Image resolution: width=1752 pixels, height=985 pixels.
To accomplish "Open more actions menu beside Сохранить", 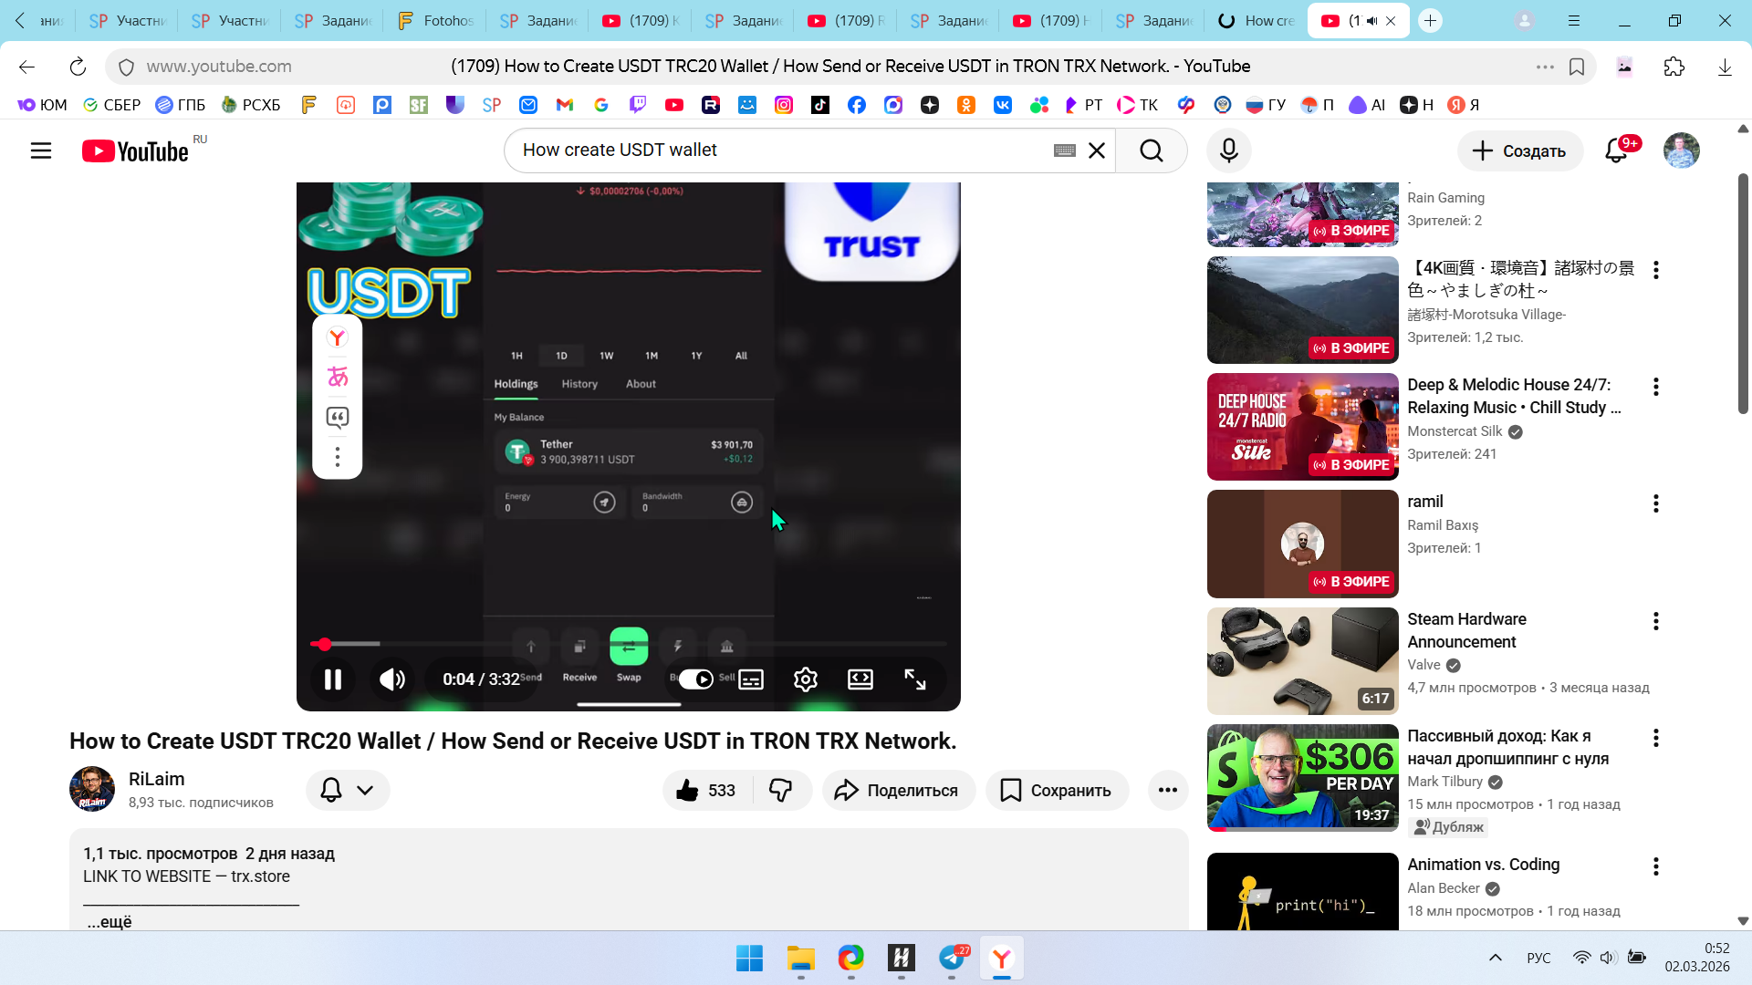I will [x=1167, y=790].
